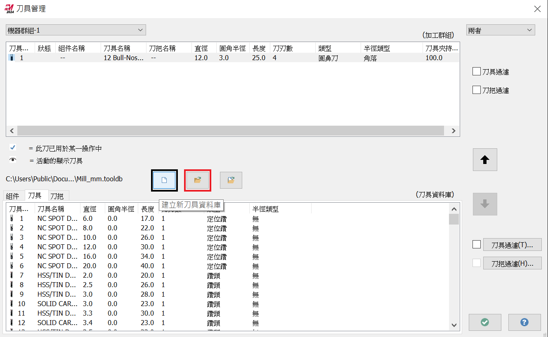548x337 pixels.
Task: Tick the checkbox beside 刀具過濾(T)... button
Action: coord(477,245)
